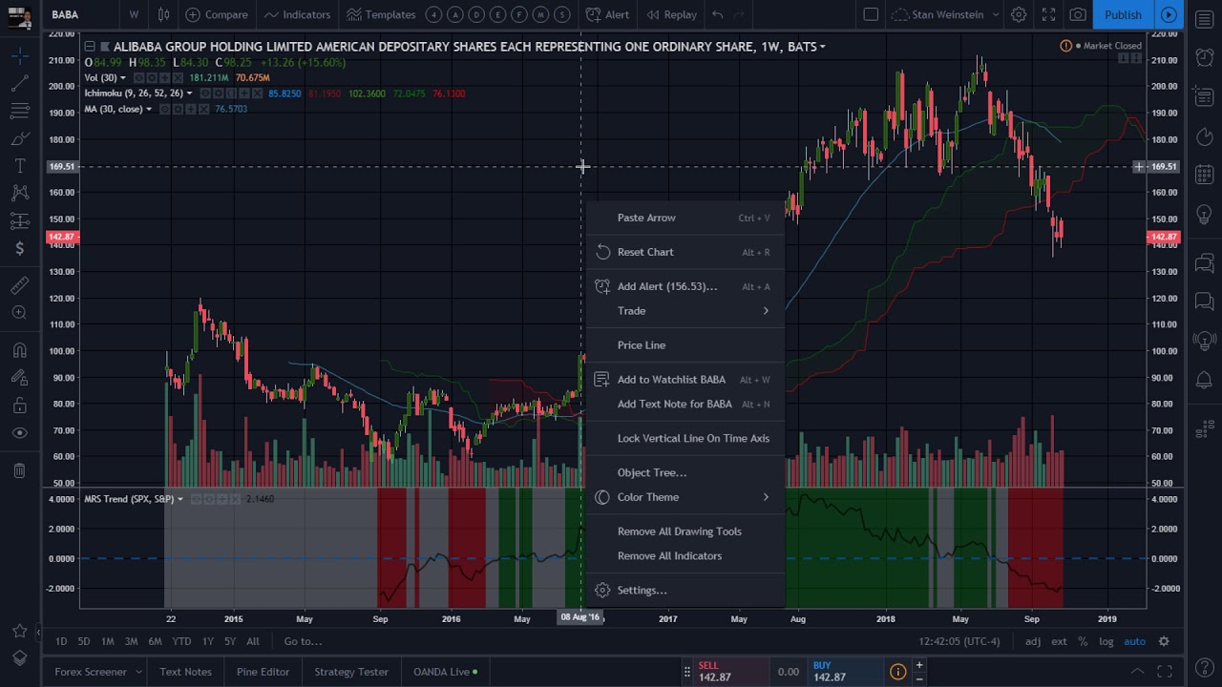Open the Compare symbol button

pos(217,14)
